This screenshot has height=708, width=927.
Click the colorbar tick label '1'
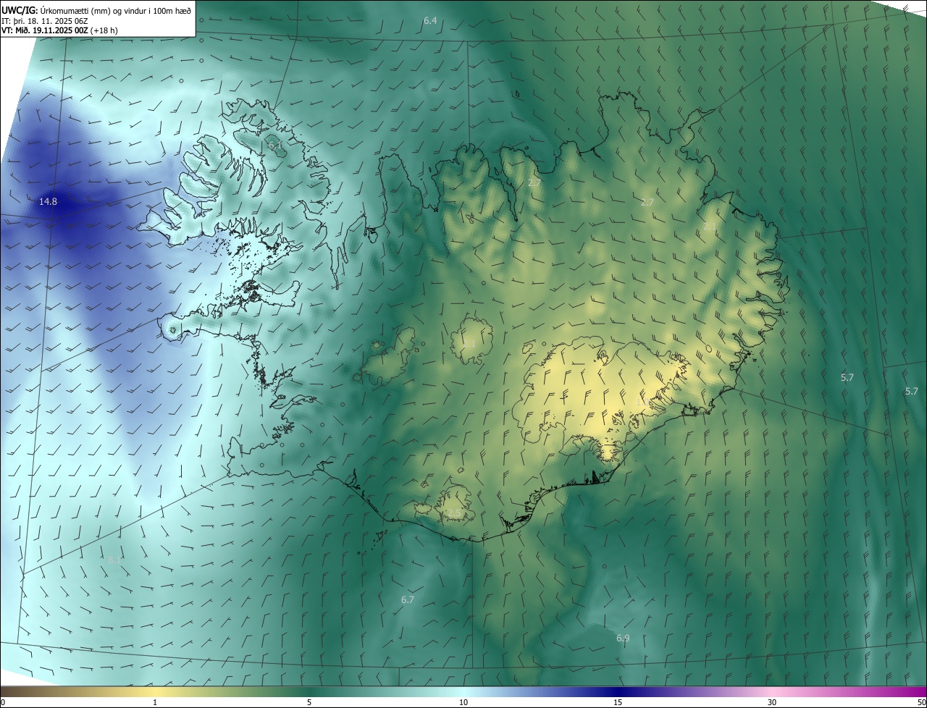(x=155, y=702)
